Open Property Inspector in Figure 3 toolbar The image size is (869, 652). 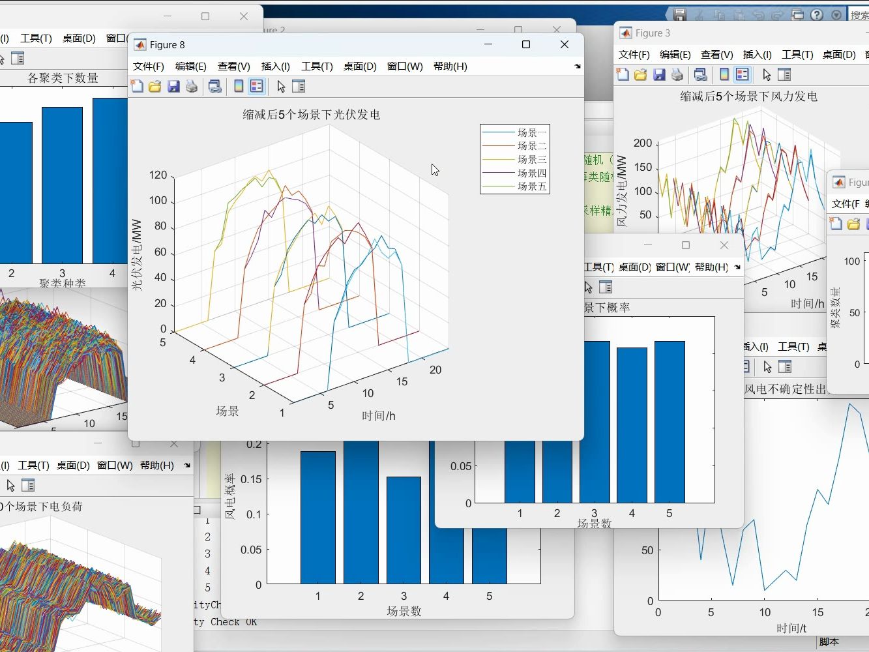[784, 74]
